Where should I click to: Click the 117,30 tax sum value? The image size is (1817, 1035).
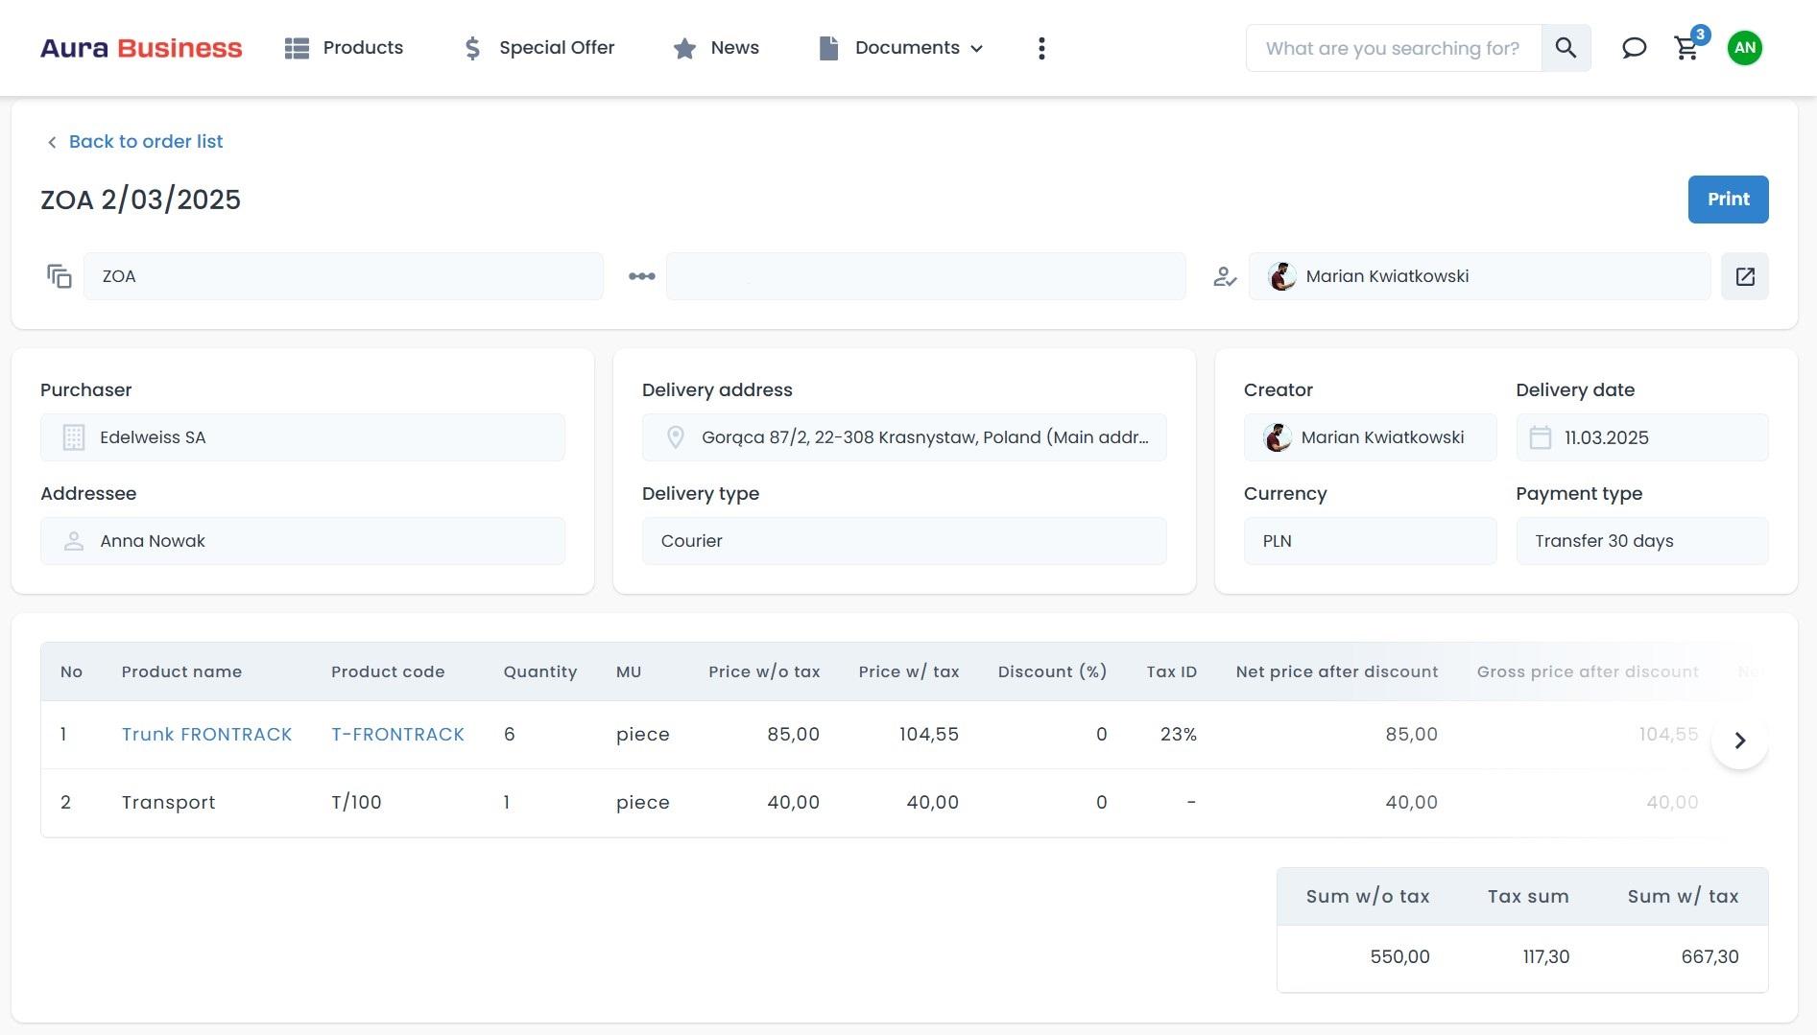click(x=1546, y=957)
